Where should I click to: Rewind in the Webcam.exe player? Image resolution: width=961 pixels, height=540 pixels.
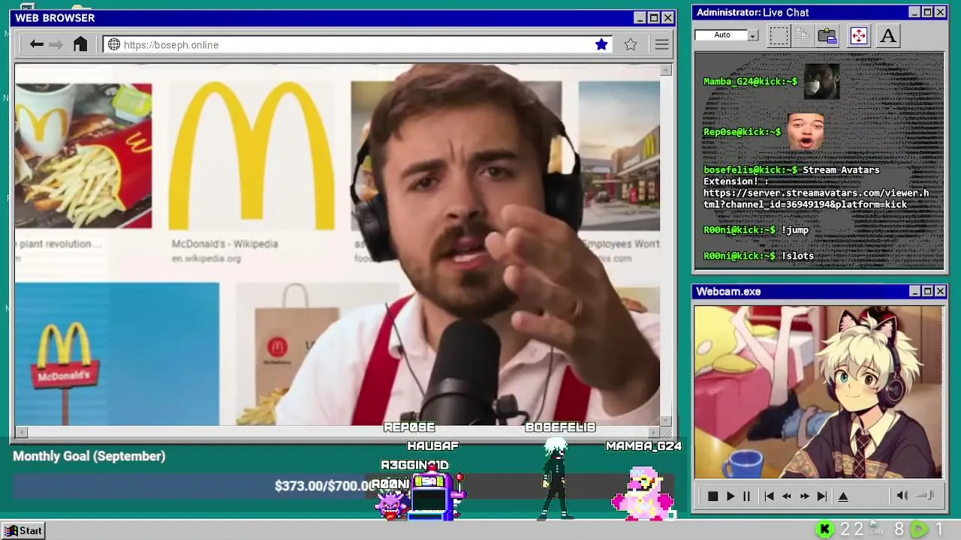787,496
